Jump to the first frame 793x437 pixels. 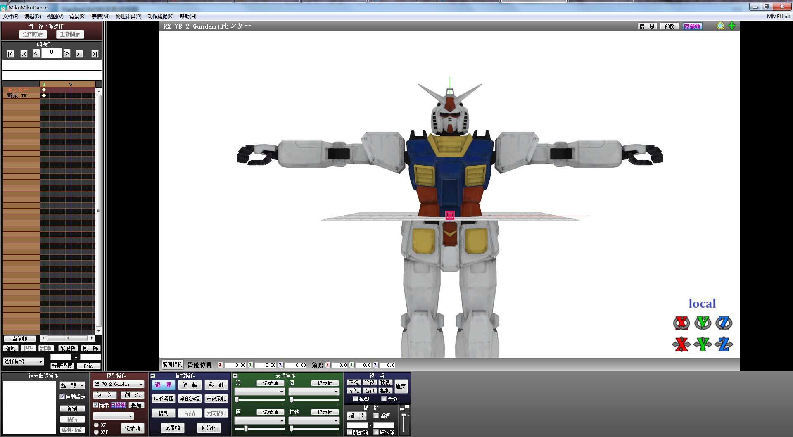[11, 54]
